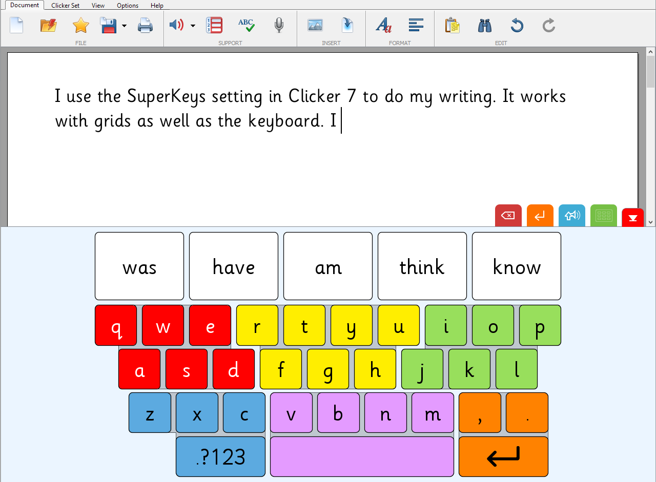Tap the orange full stop key

click(x=527, y=413)
